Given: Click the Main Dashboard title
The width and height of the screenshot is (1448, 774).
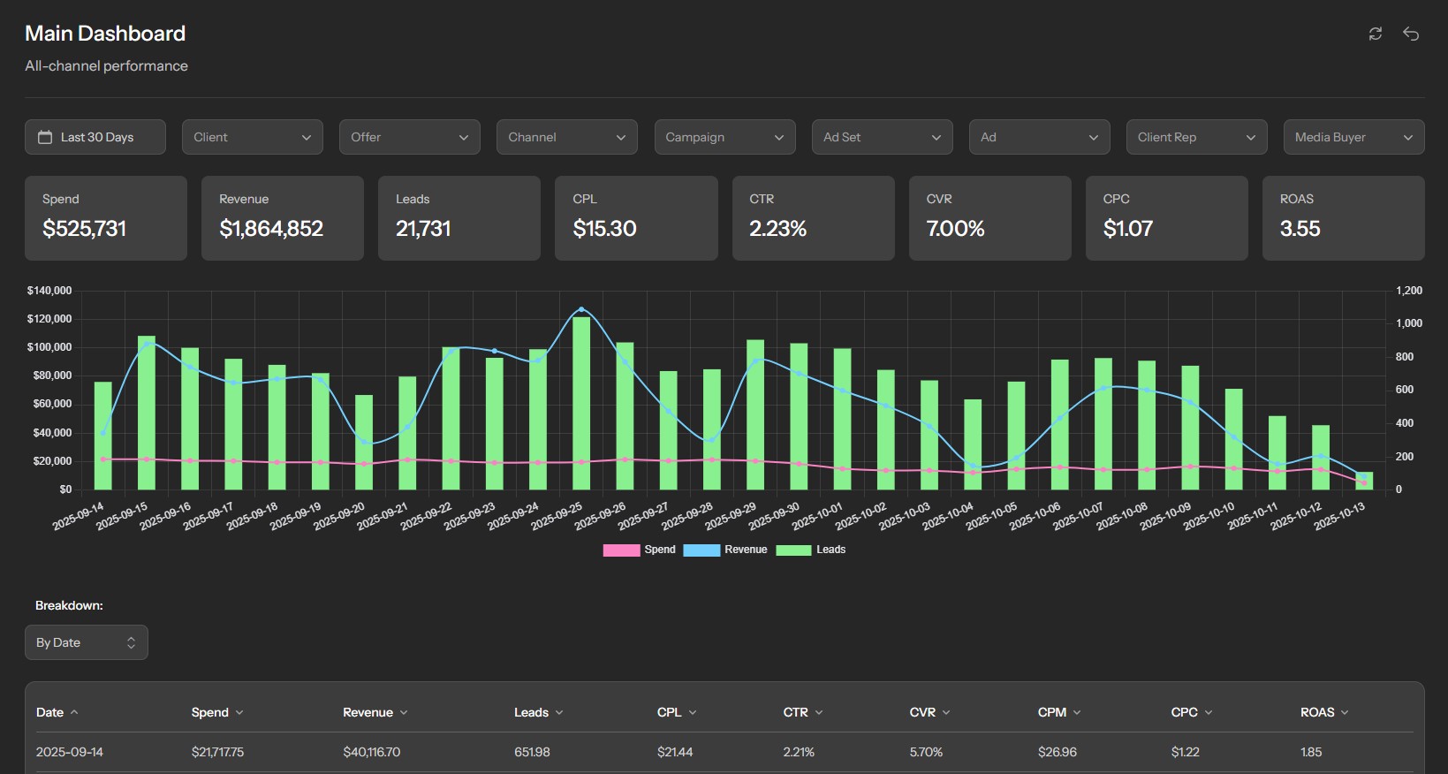Looking at the screenshot, I should click(x=105, y=34).
